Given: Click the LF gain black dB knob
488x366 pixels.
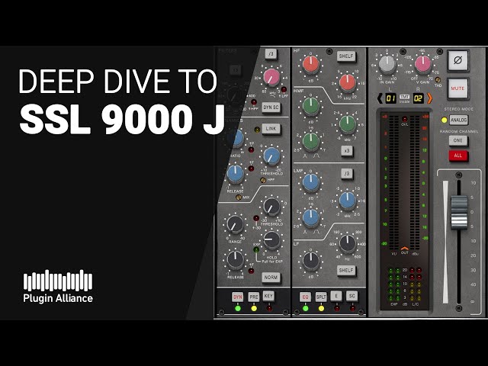Looking at the screenshot, I should (x=311, y=261).
